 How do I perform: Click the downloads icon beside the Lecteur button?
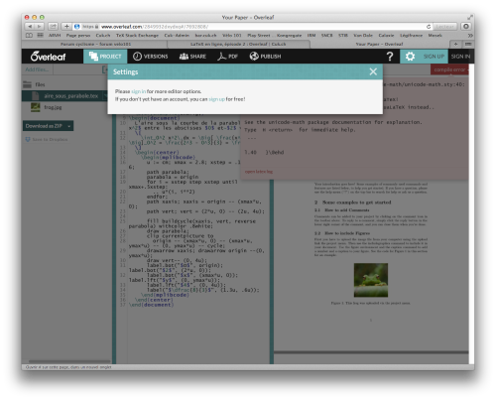[x=466, y=27]
